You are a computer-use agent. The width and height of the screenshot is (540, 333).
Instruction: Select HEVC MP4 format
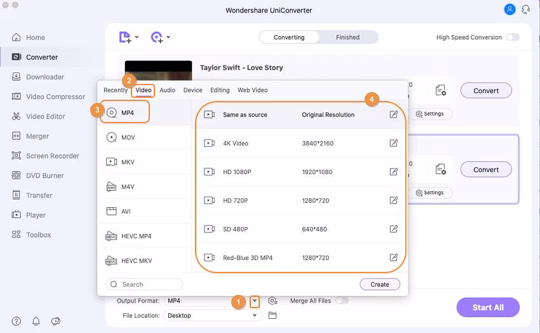[145, 236]
